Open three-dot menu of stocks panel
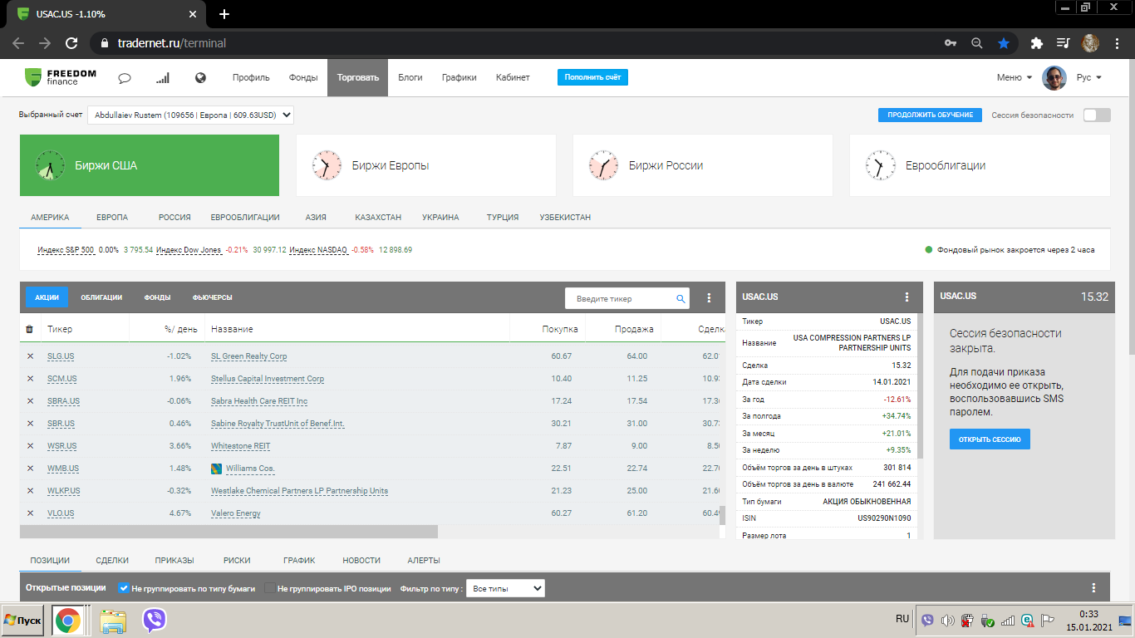This screenshot has height=638, width=1135. pyautogui.click(x=710, y=298)
